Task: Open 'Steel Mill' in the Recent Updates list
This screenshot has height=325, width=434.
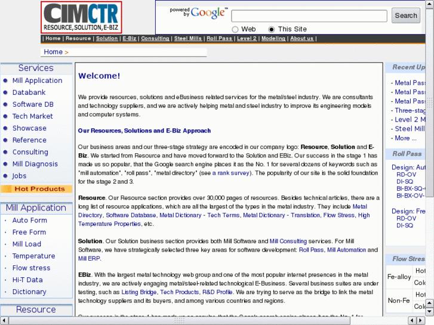Action: [410, 129]
